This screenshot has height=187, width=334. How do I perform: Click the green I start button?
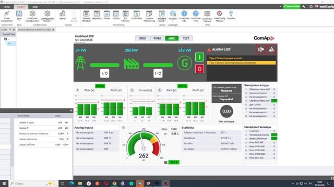point(199,57)
